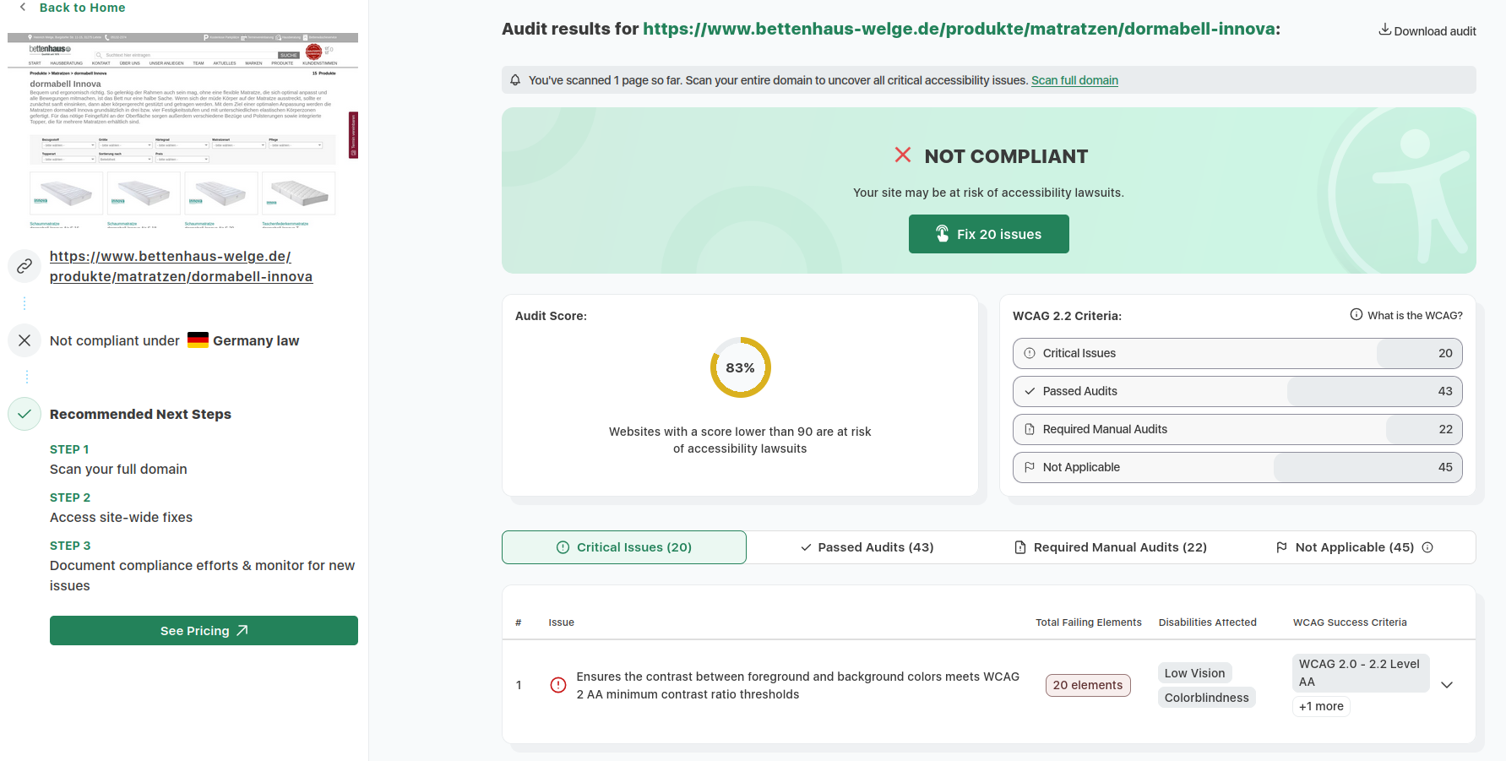Click the info icon next to WCAG question
This screenshot has width=1506, height=761.
1356,315
